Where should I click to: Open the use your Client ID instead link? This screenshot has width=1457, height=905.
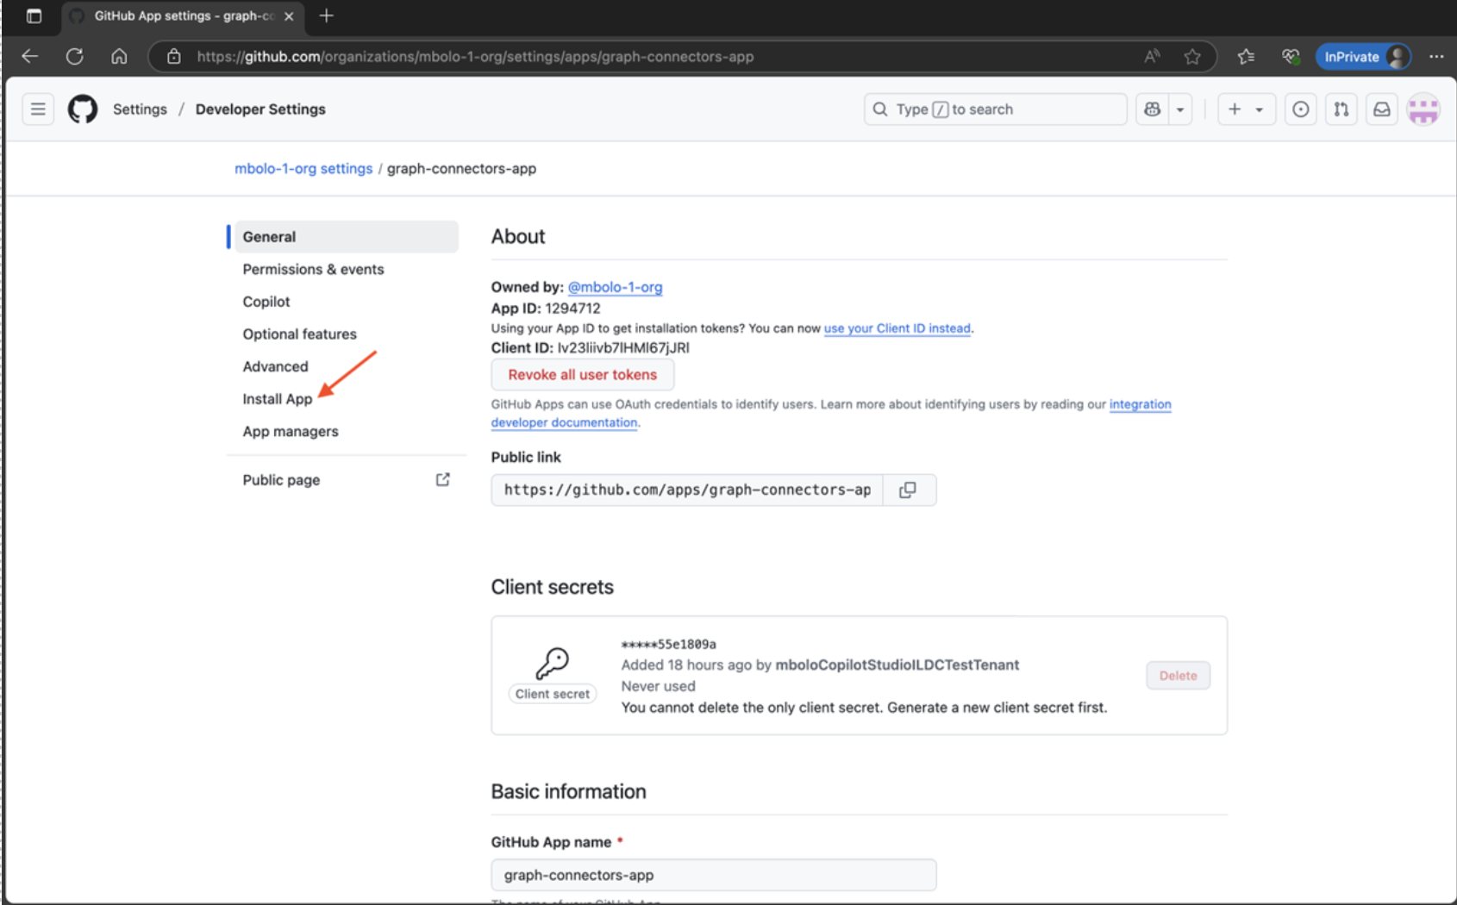pos(897,328)
